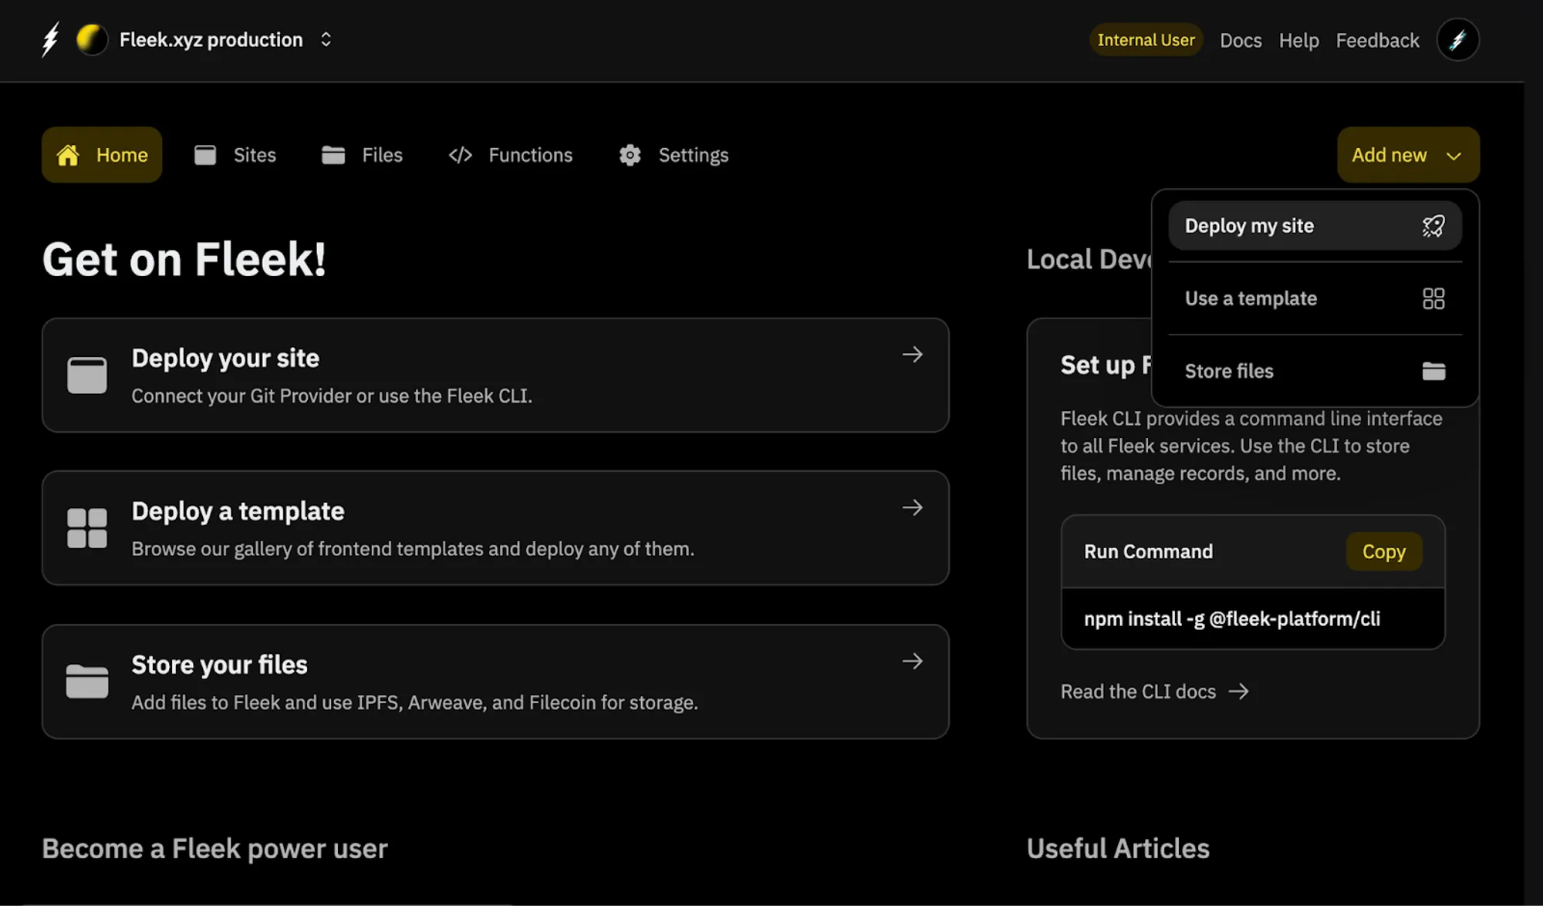The width and height of the screenshot is (1543, 906).
Task: Click the yellow moon project avatar
Action: [92, 39]
